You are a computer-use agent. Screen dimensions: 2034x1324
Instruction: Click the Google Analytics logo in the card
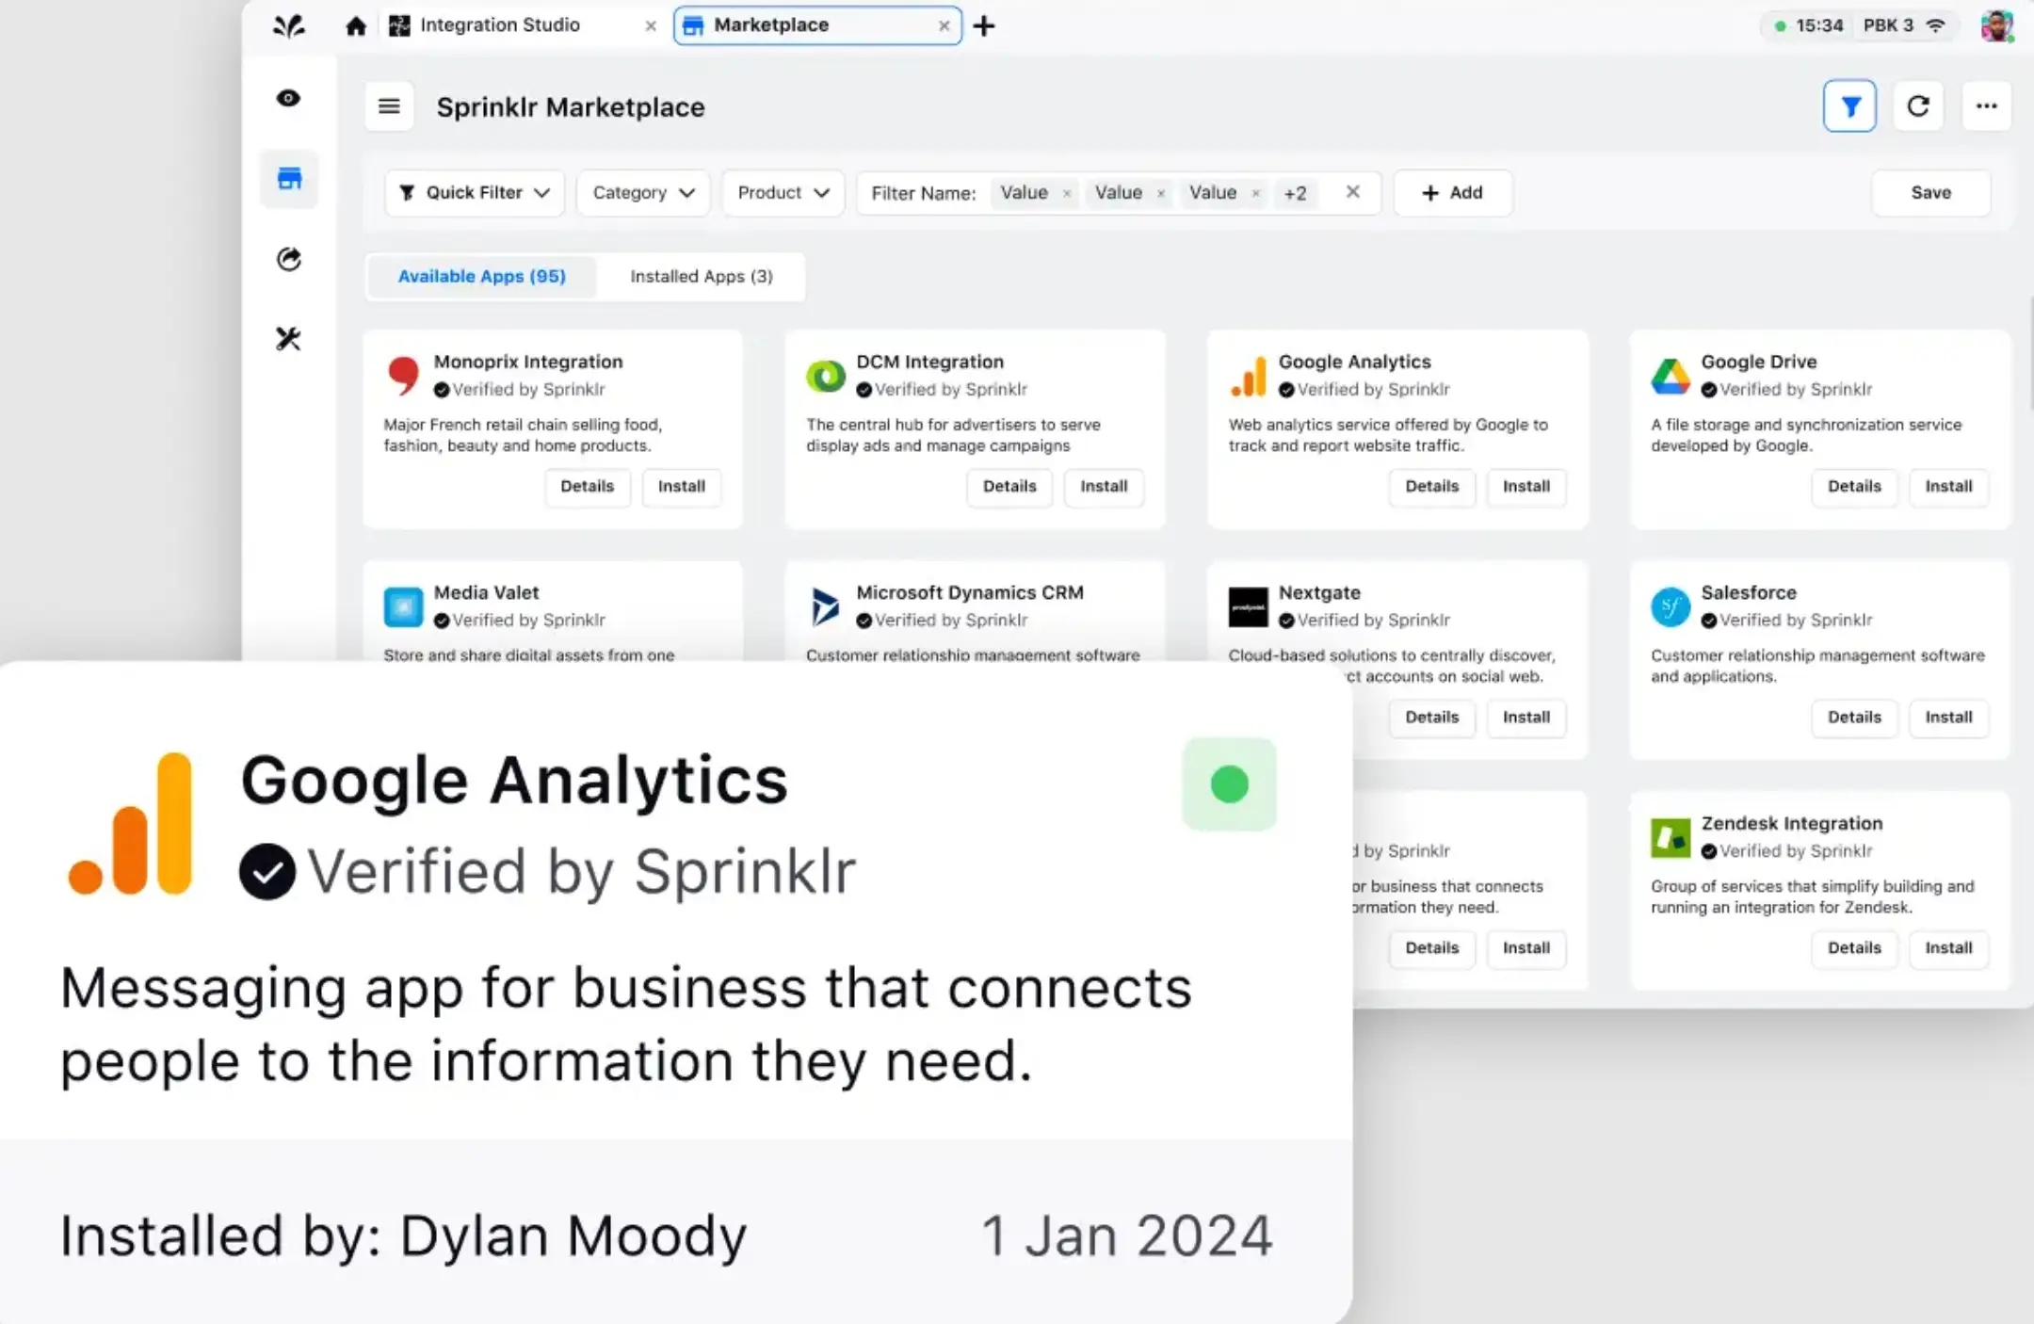point(1249,377)
